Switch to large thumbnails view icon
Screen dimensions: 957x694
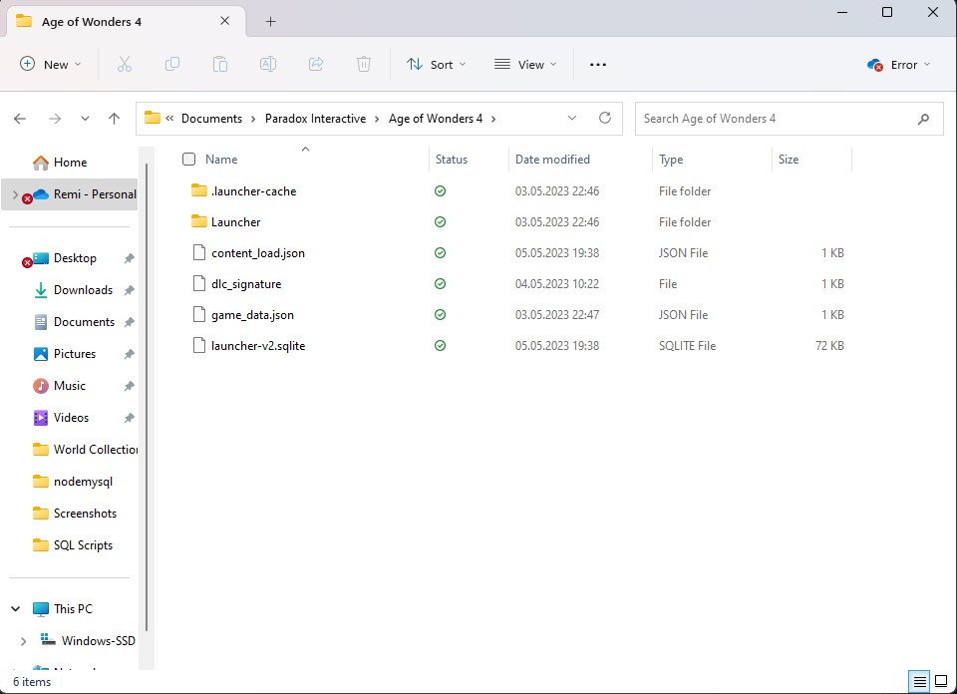tap(942, 681)
